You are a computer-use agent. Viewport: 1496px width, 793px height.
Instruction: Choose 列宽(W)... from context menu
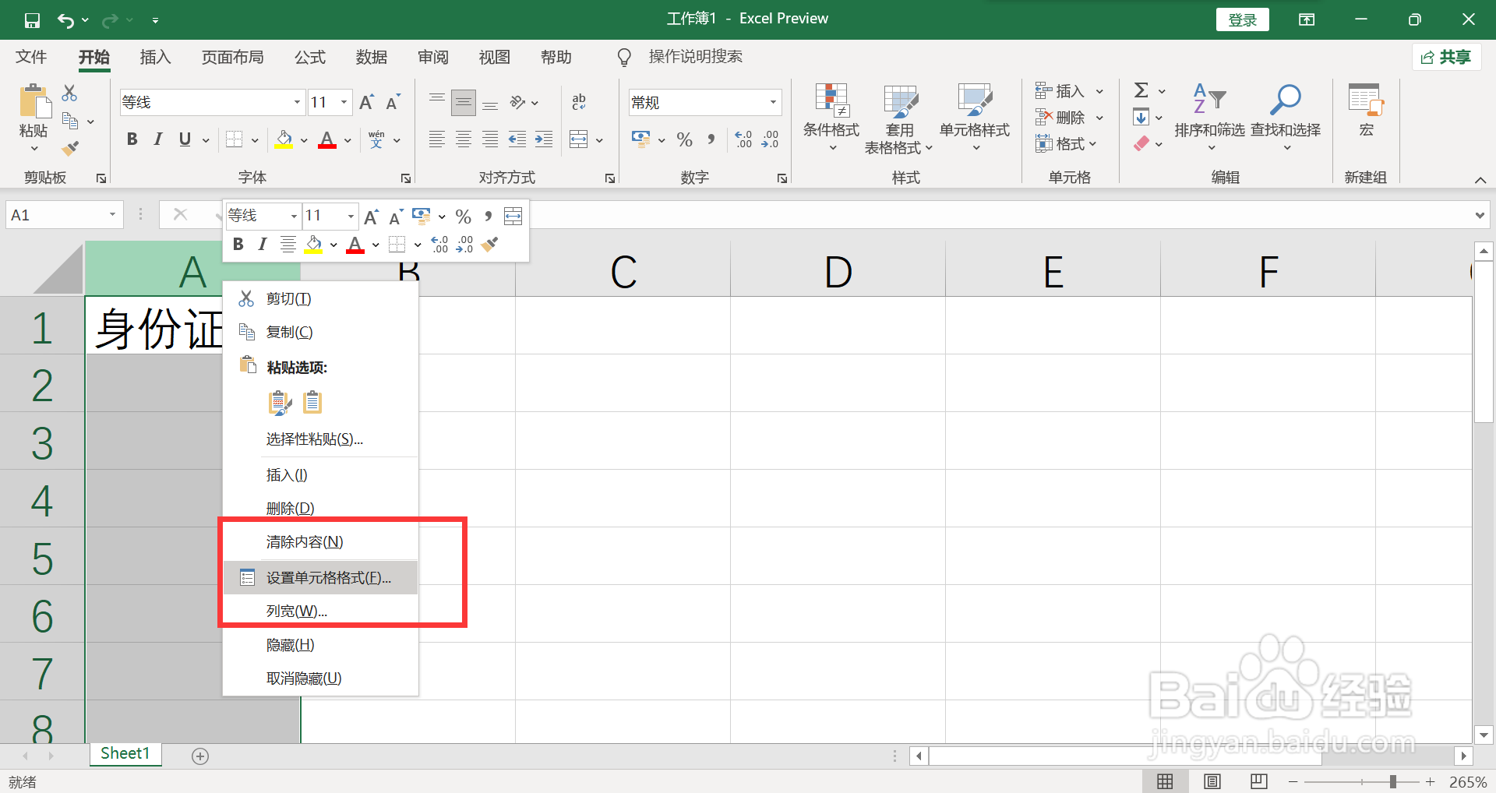(321, 611)
